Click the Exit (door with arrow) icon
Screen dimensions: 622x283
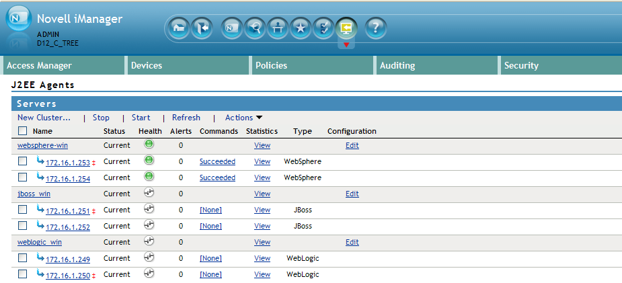coord(202,28)
